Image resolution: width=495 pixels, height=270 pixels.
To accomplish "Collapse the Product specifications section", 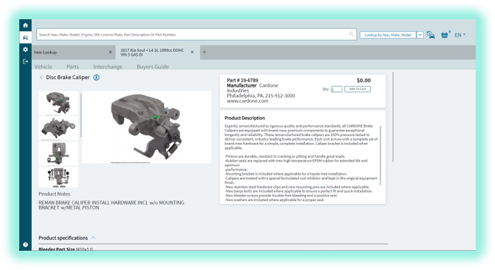I will 94,237.
